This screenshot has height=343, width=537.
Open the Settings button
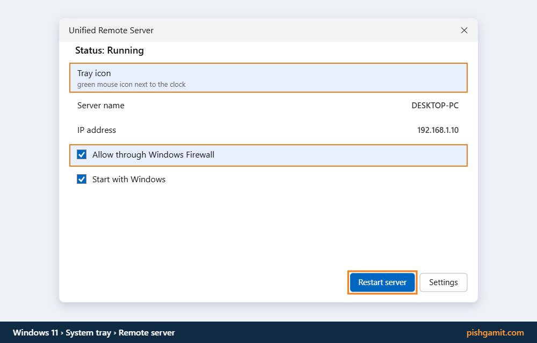coord(444,282)
